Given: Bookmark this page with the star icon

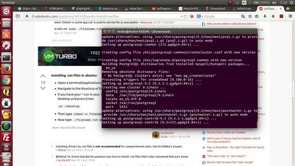Looking at the screenshot, I should click(x=250, y=17).
